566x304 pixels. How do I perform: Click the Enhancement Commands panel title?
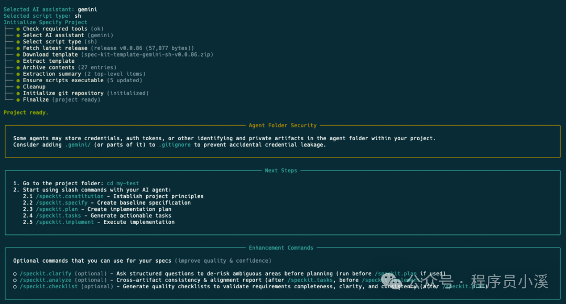tap(281, 248)
